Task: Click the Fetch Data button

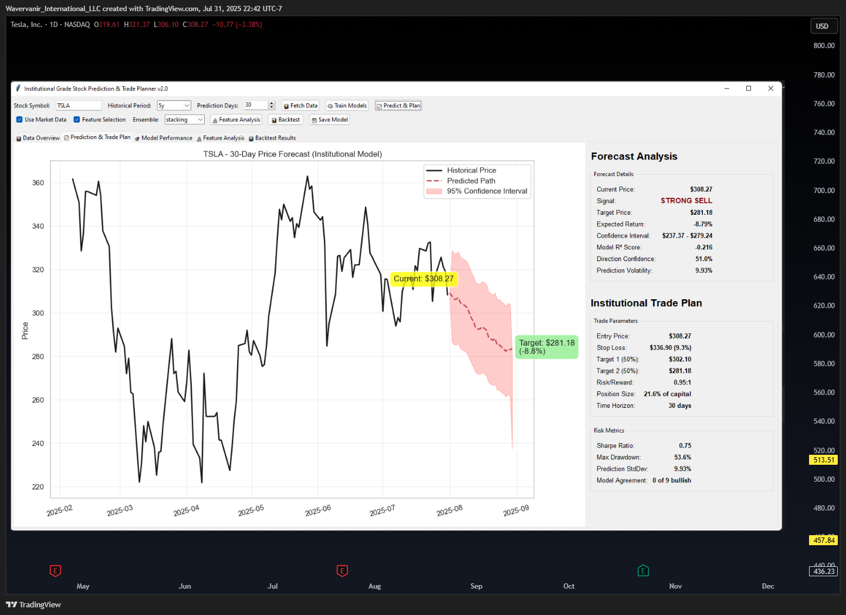Action: pos(300,106)
